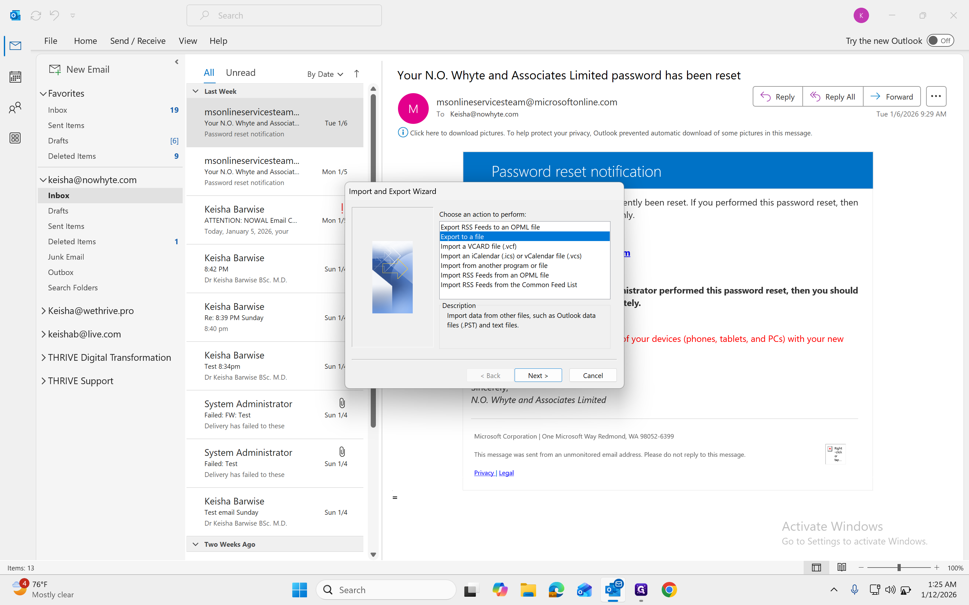Collapse the Favorites folder group
This screenshot has width=969, height=605.
pyautogui.click(x=43, y=93)
